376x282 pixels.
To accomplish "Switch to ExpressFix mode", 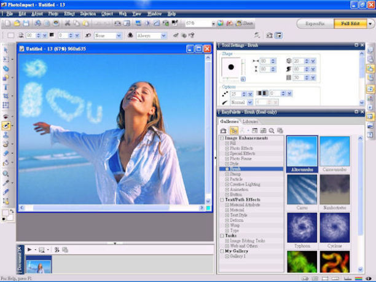I will point(315,23).
